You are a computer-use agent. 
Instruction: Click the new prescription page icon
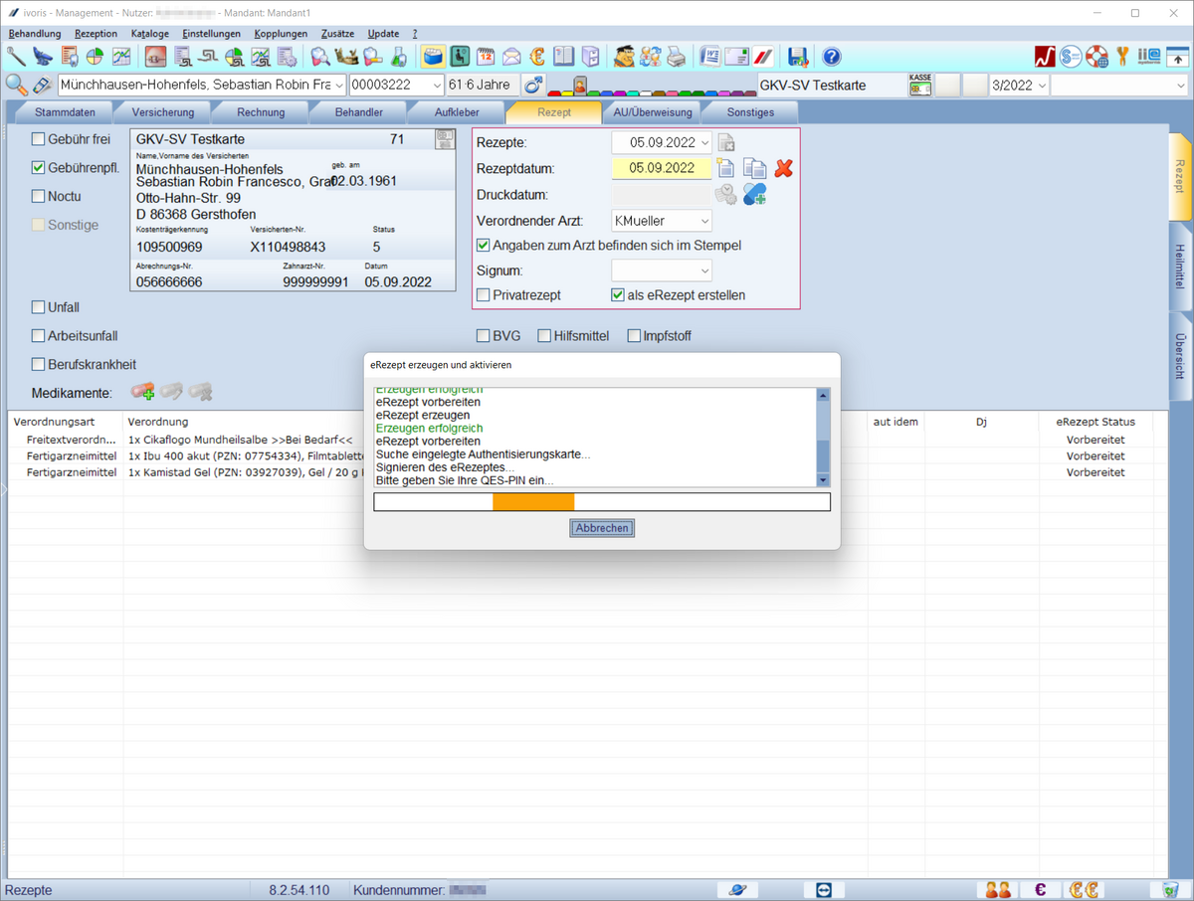pyautogui.click(x=726, y=168)
